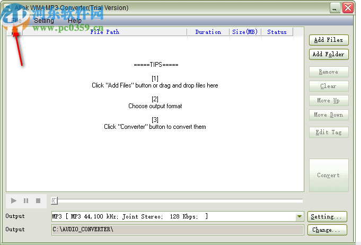Click the playback progress track
Viewport: 361px width, 245px height.
click(x=180, y=201)
